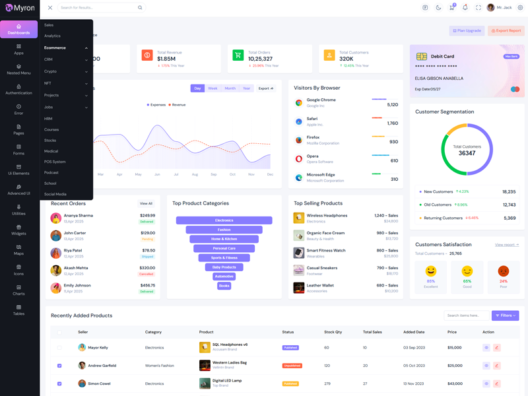The image size is (528, 396).
Task: Select Analytics from the dashboards menu
Action: pos(52,36)
